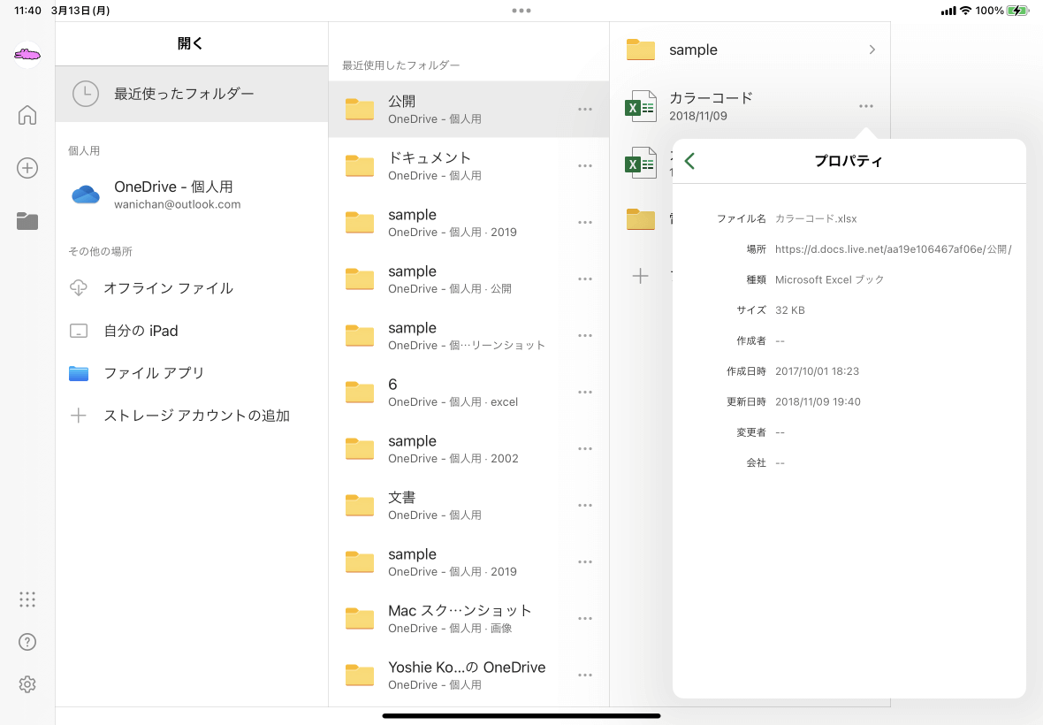This screenshot has height=725, width=1043.
Task: Select 自分の iPad location
Action: click(x=192, y=331)
